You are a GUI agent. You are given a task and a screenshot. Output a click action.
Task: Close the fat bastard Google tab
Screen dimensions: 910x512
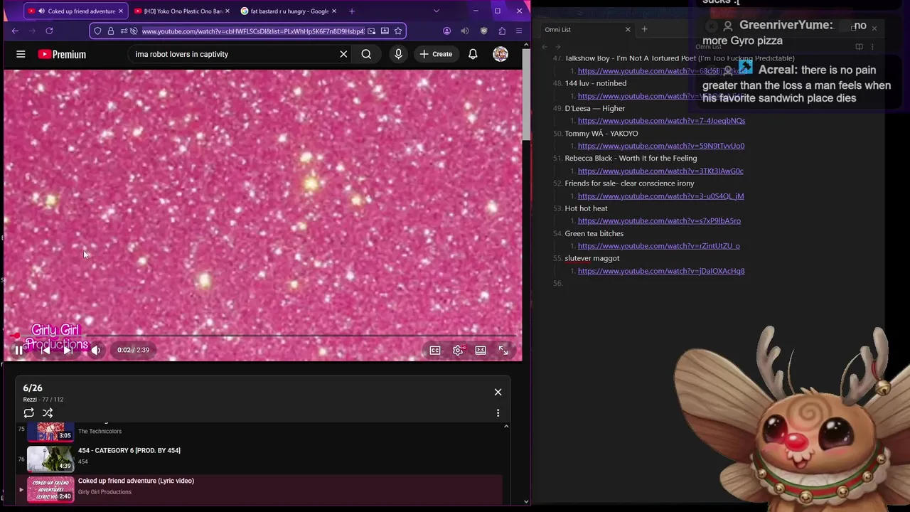[x=333, y=11]
